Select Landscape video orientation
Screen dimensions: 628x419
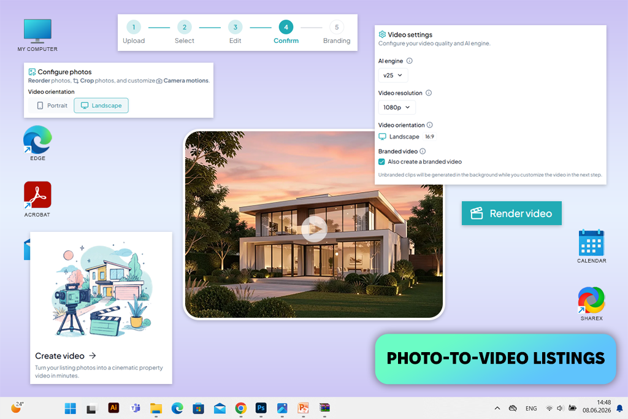(x=101, y=106)
